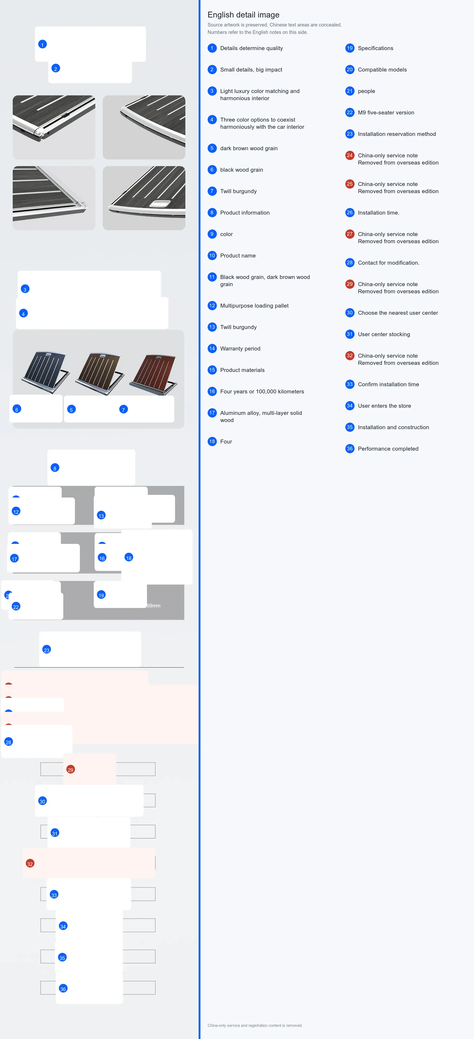The width and height of the screenshot is (474, 1039).
Task: Click 'User center stocking' note
Action: 384,334
